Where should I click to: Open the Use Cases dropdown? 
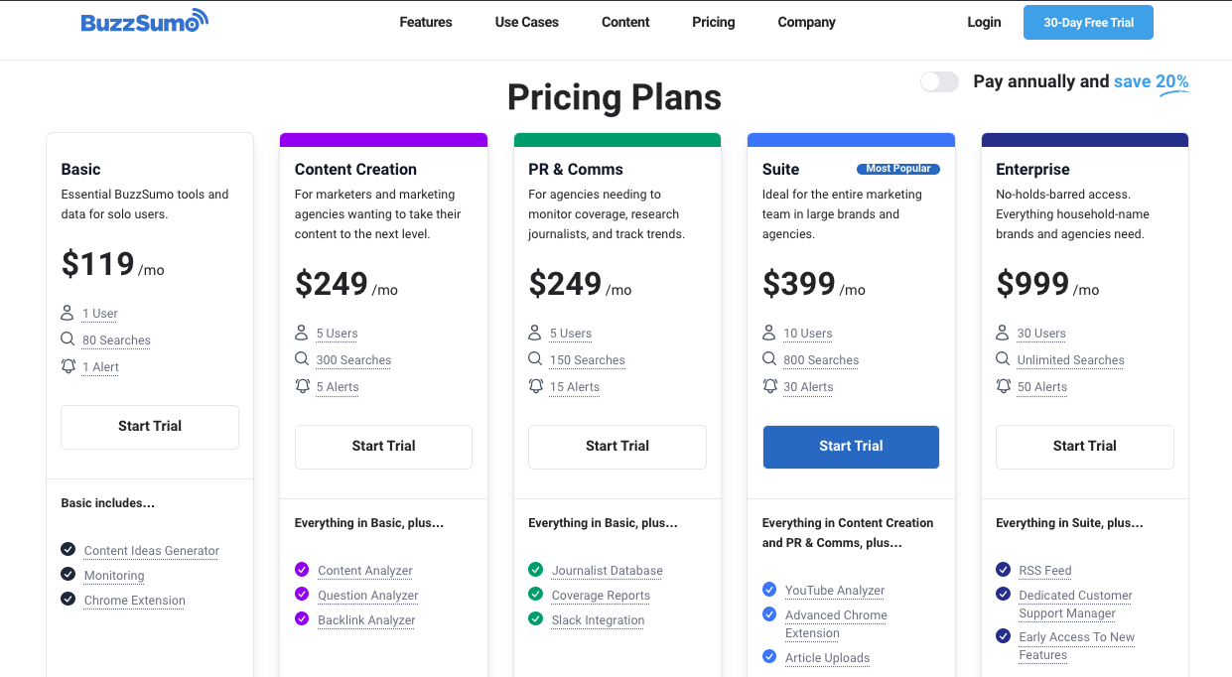click(526, 22)
